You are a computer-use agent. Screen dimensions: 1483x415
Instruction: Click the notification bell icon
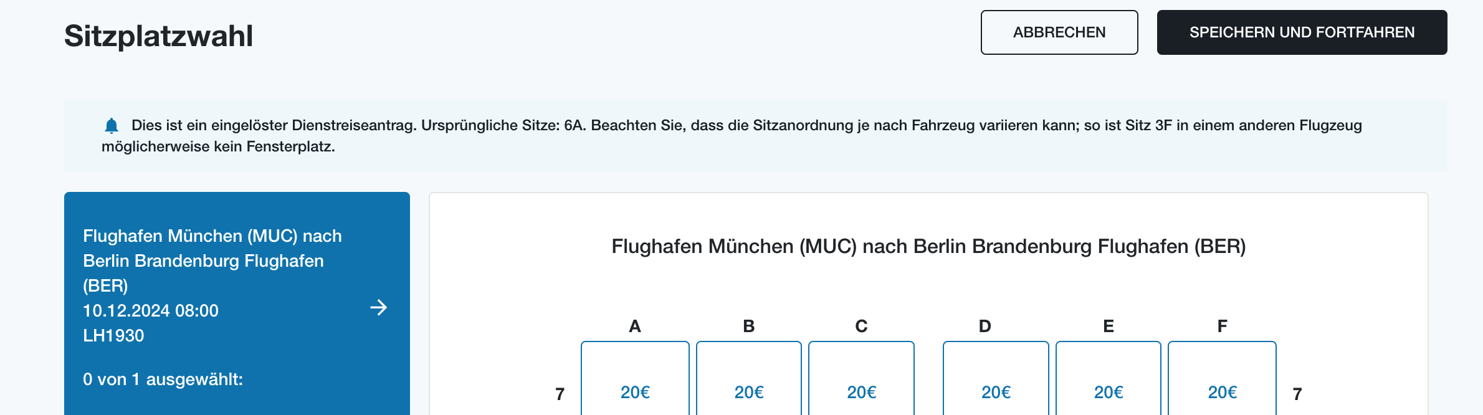pos(112,126)
